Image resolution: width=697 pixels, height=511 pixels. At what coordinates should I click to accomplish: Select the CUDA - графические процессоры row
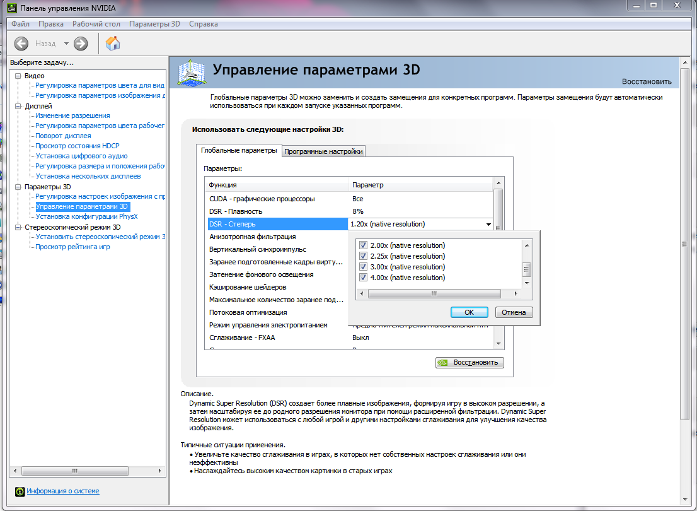coord(350,199)
